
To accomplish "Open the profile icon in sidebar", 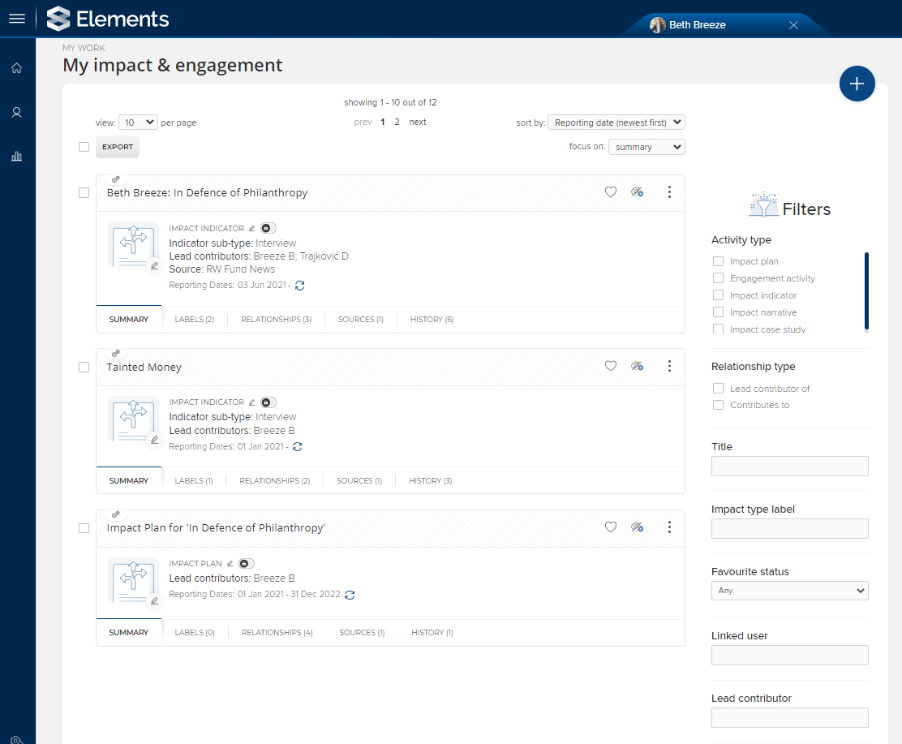I will 16,113.
